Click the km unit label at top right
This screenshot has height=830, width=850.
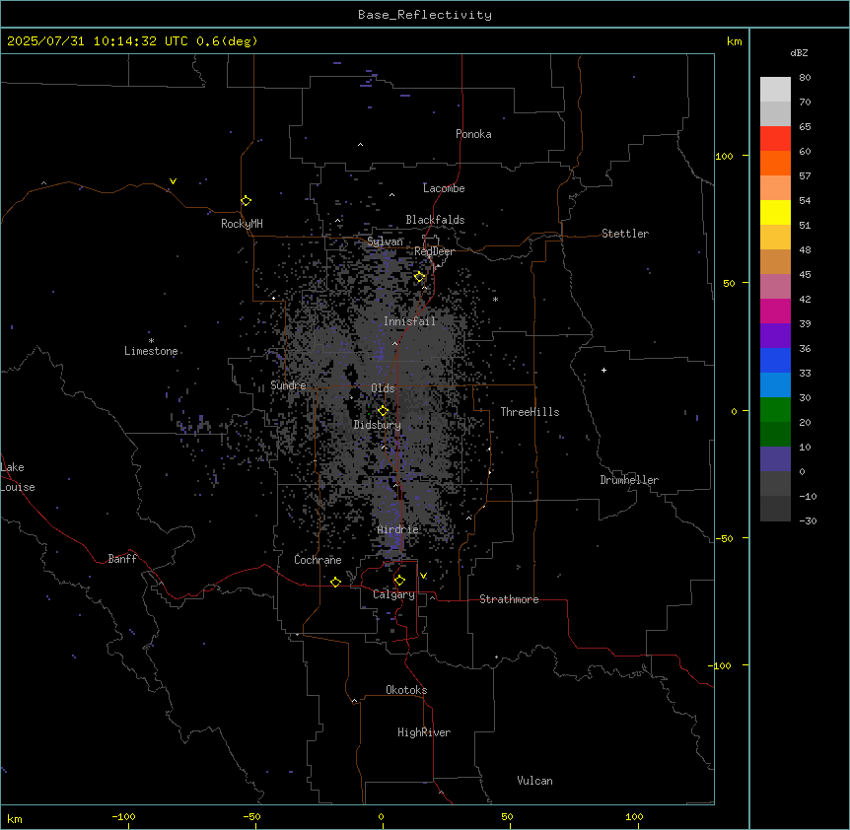tap(734, 41)
